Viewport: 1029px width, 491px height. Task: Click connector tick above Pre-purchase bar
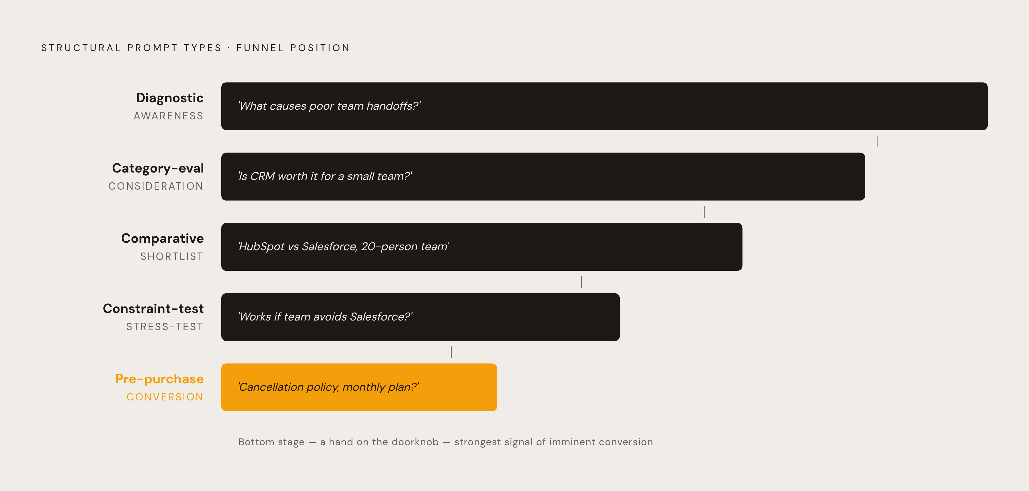(x=451, y=352)
